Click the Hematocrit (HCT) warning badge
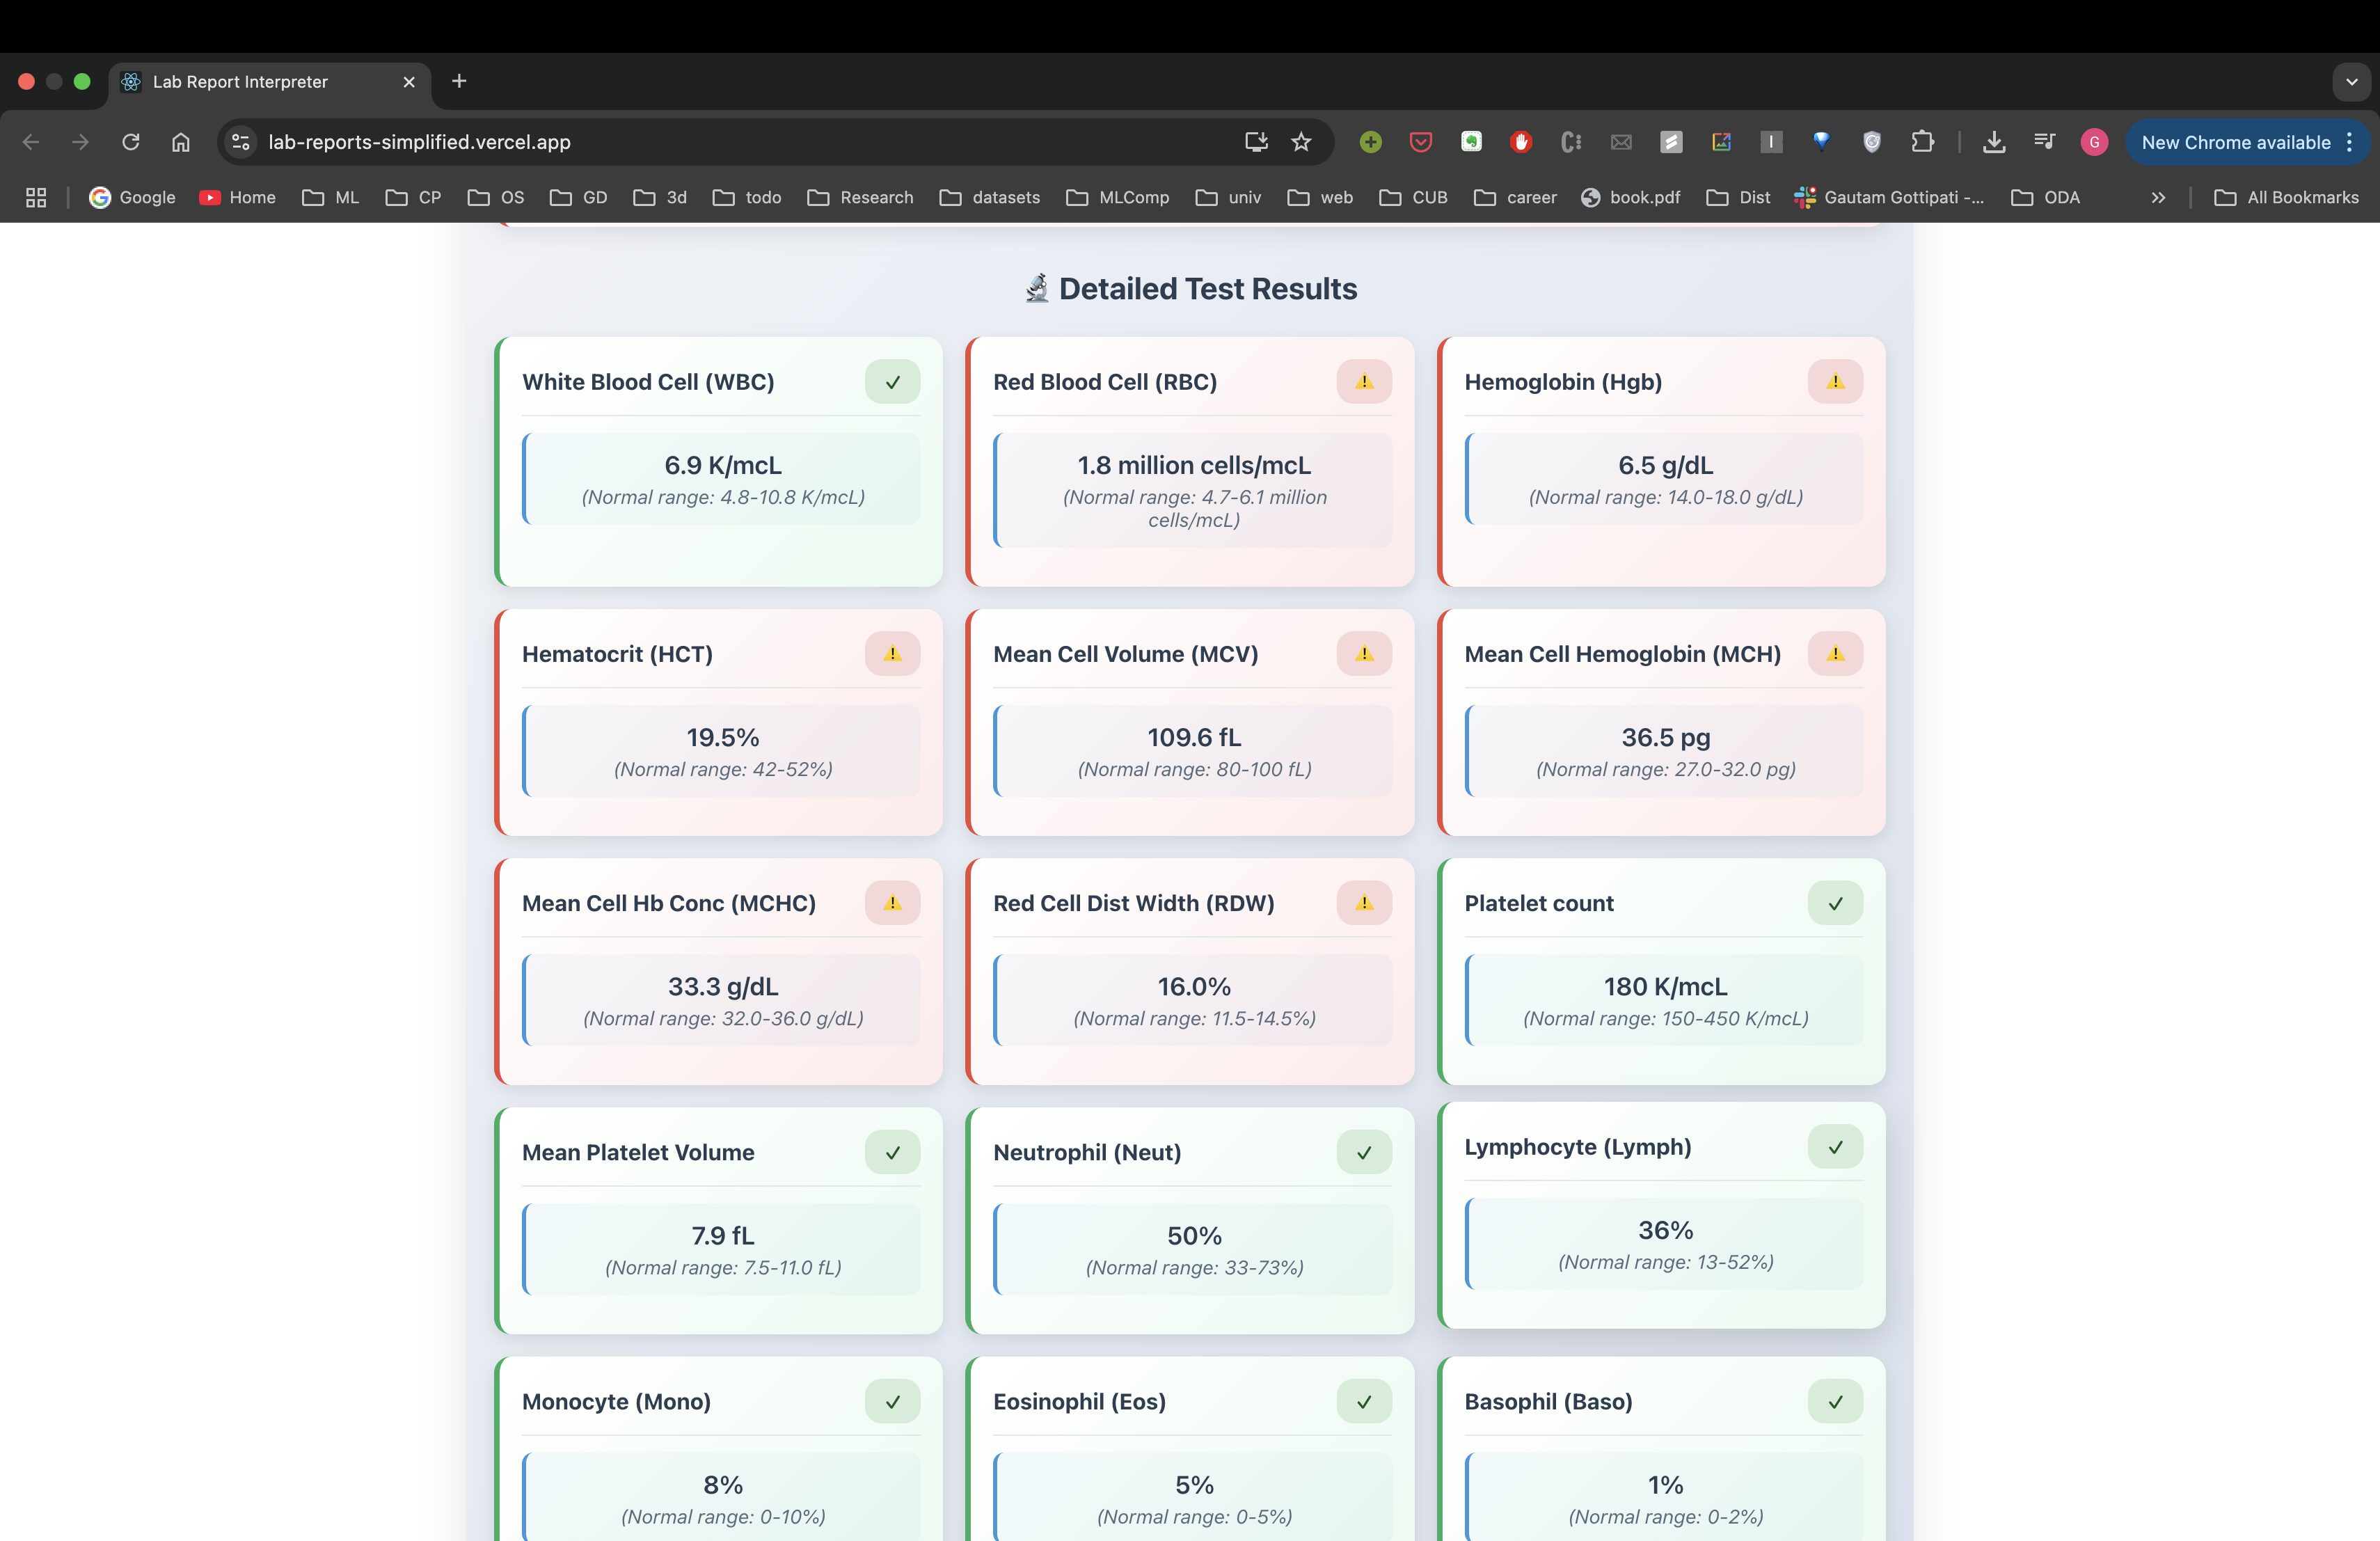 coord(892,654)
